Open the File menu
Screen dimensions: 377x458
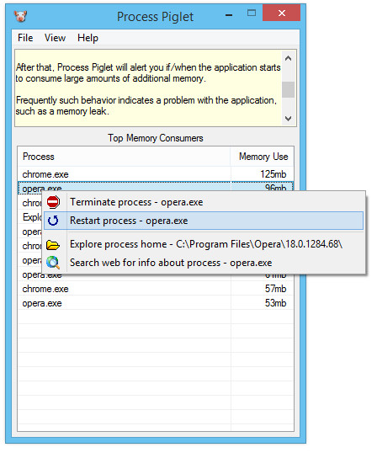pos(25,38)
